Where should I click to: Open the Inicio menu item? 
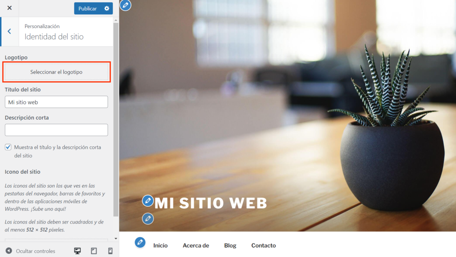[x=160, y=245]
